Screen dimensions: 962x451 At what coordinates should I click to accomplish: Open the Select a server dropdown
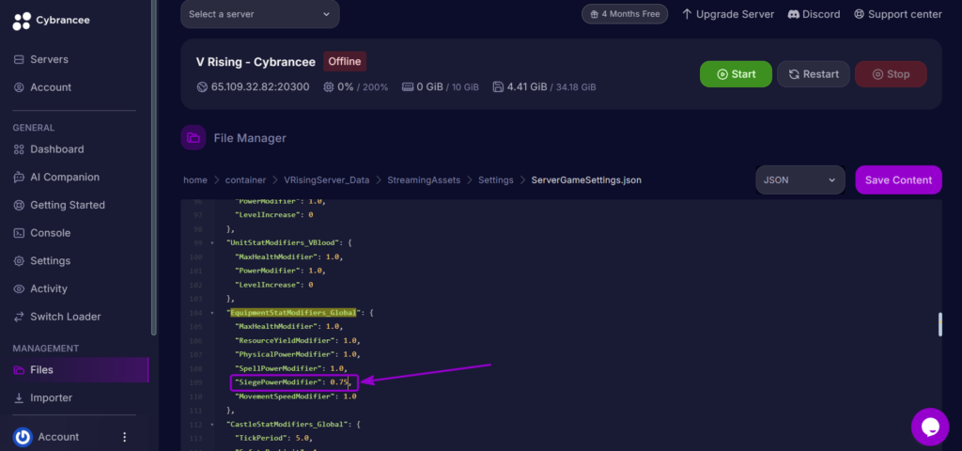(x=259, y=14)
